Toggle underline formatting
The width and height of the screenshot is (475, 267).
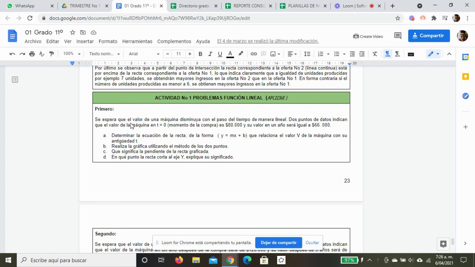point(220,54)
